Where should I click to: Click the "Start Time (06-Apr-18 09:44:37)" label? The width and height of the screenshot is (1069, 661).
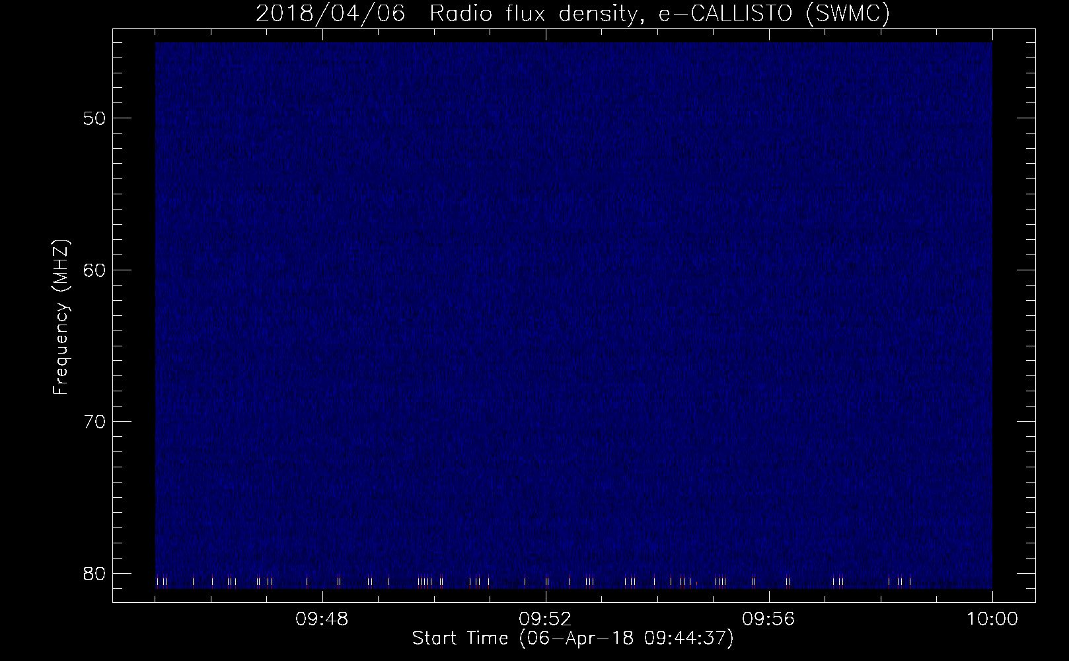click(573, 639)
